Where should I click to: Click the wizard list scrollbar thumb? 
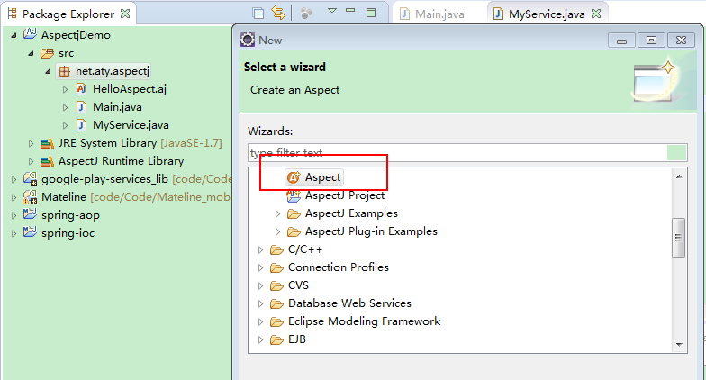(679, 238)
